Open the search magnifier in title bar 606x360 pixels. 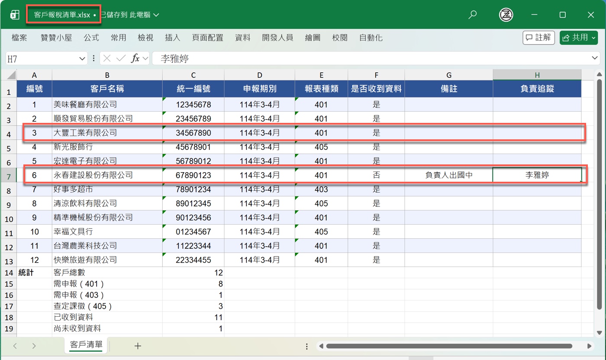(x=473, y=15)
